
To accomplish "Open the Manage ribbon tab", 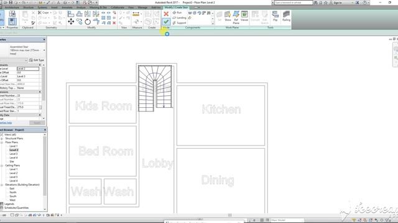I will point(142,7).
